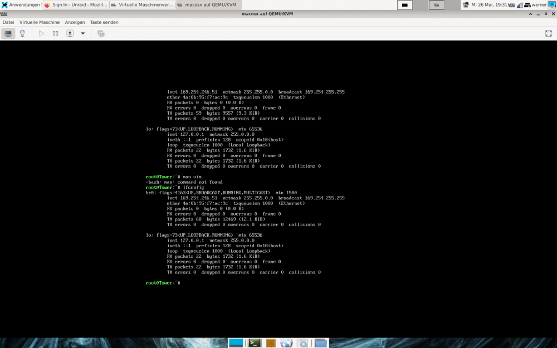This screenshot has width=557, height=348.
Task: Click the 'ifconfig' command text in console
Action: click(194, 188)
